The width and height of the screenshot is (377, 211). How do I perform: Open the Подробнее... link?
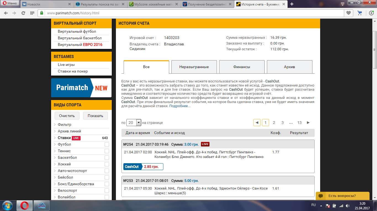click(180, 106)
